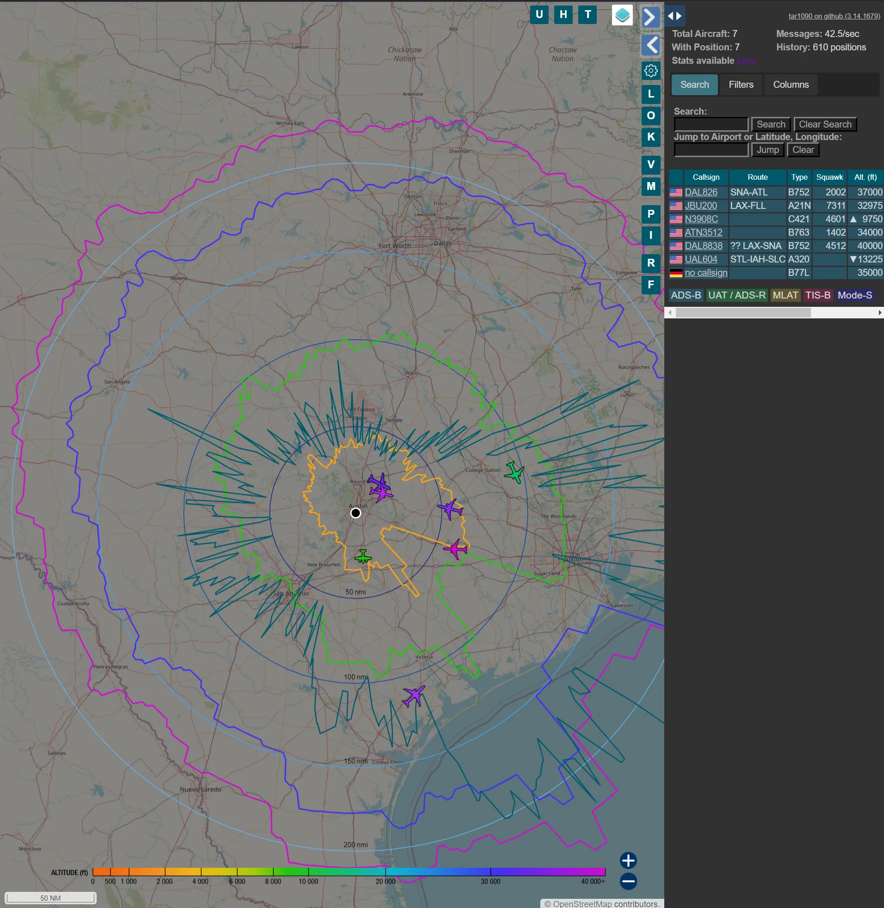Screen dimensions: 884x908
Task: Click the sidebar width toggle arrows icon
Action: [x=674, y=16]
